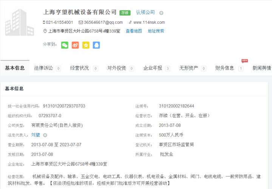The height and width of the screenshot is (189, 272).
Task: Open the 经营状况 tab
Action: click(x=79, y=68)
